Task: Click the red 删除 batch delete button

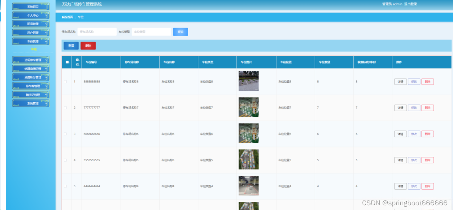Action: (88, 46)
